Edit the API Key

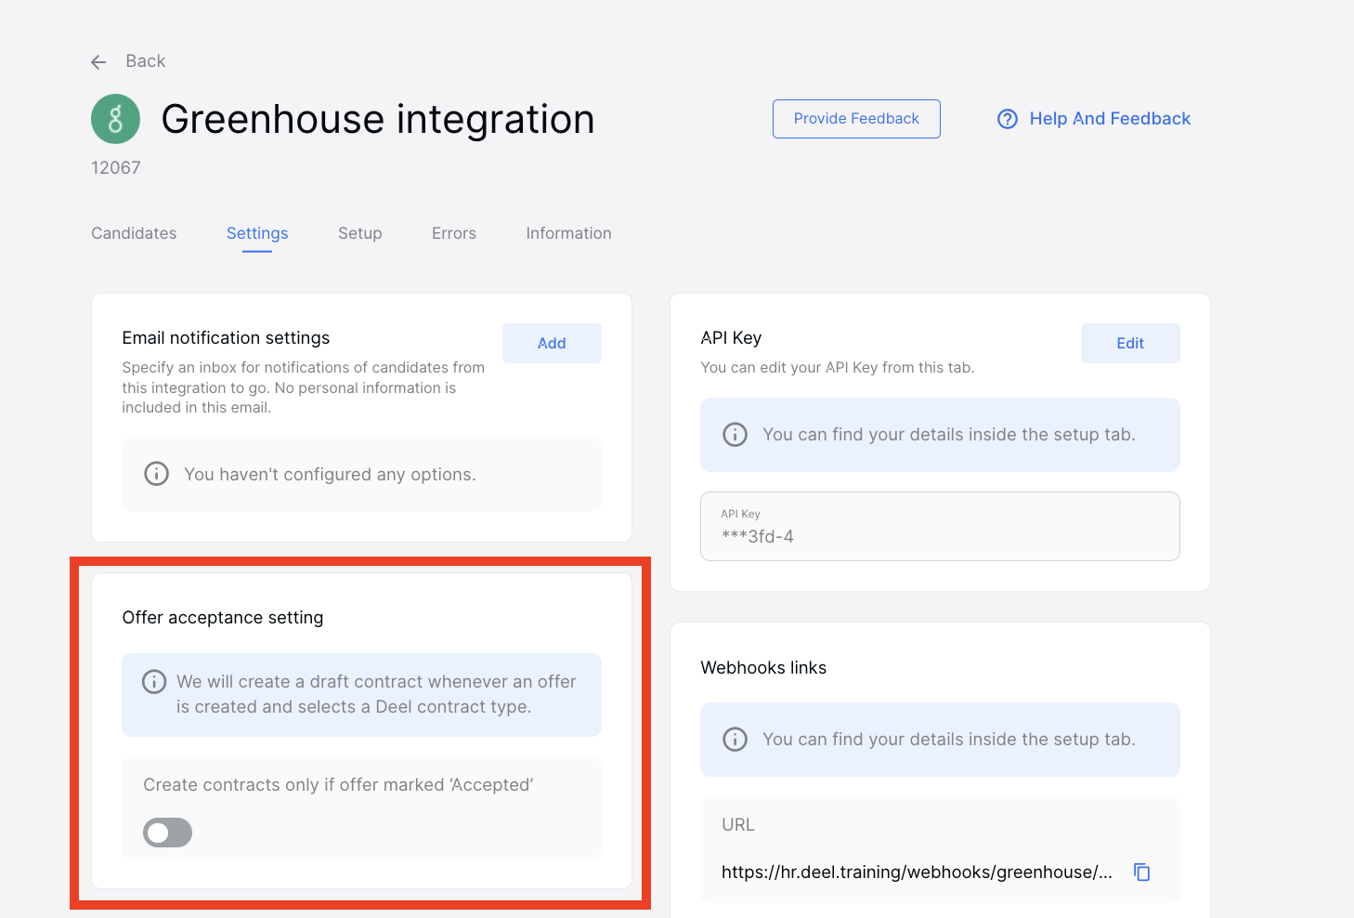coord(1130,343)
